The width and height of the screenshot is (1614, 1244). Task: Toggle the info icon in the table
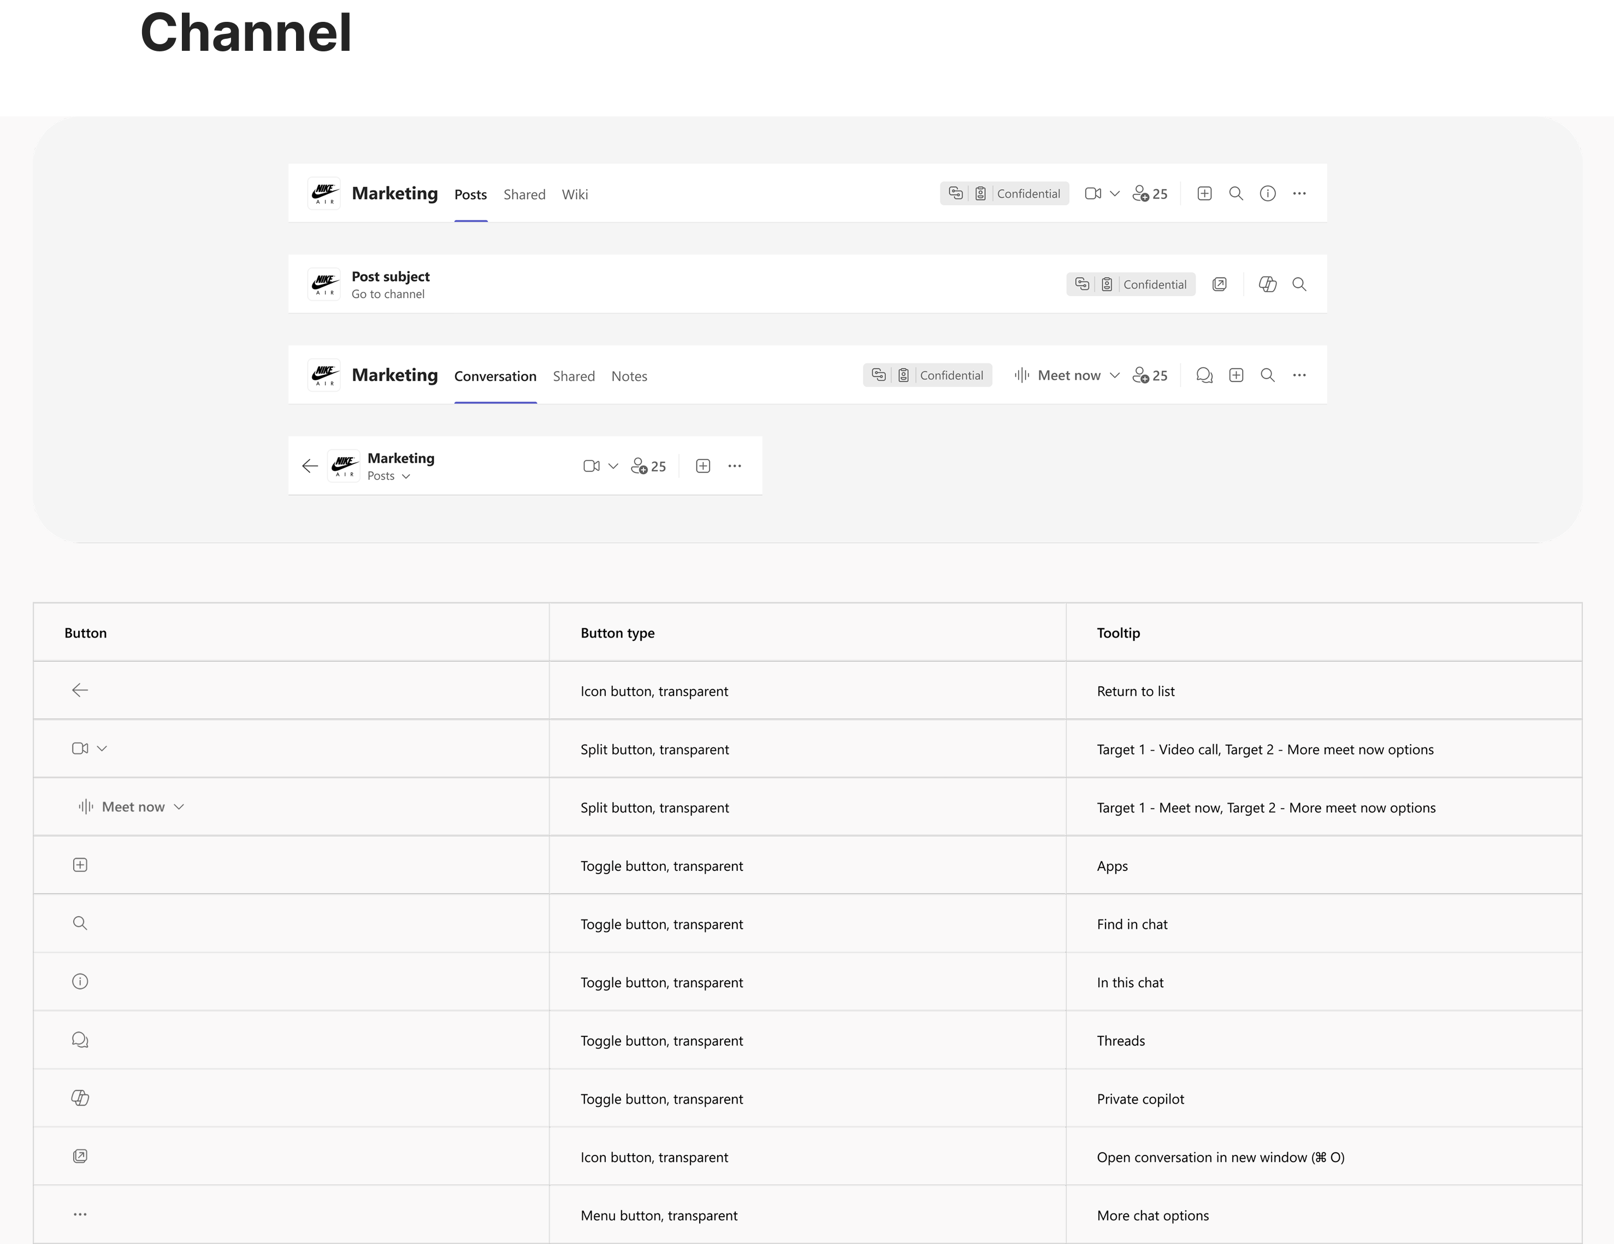point(80,982)
